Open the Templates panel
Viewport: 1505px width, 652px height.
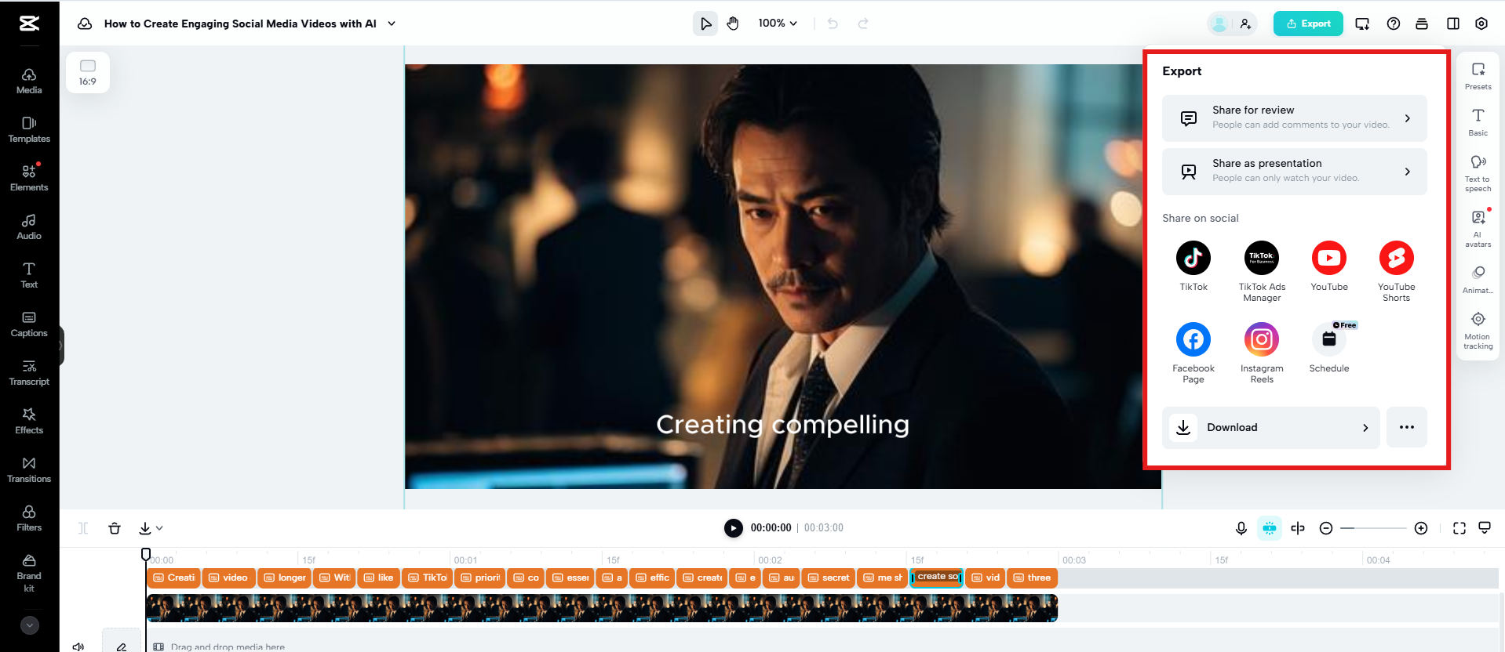pos(29,129)
